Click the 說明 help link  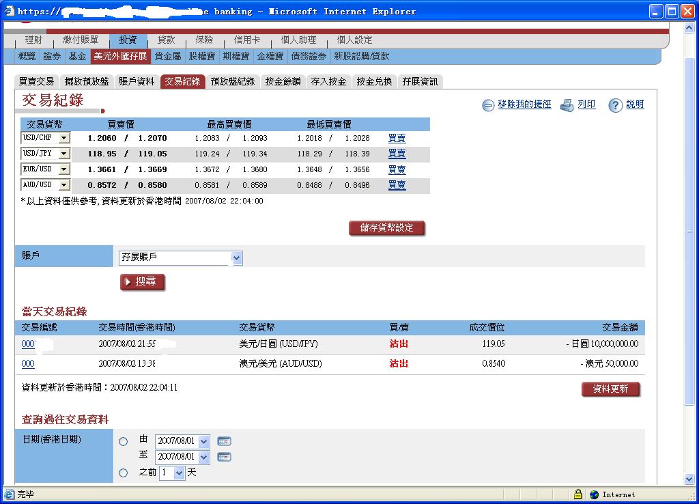[x=636, y=104]
